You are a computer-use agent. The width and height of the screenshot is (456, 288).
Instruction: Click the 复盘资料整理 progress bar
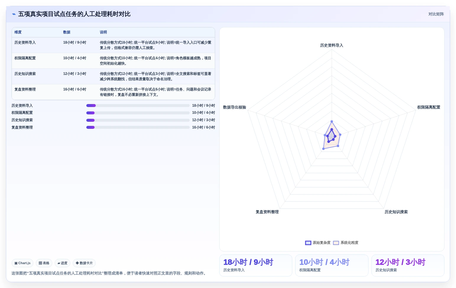[138, 127]
